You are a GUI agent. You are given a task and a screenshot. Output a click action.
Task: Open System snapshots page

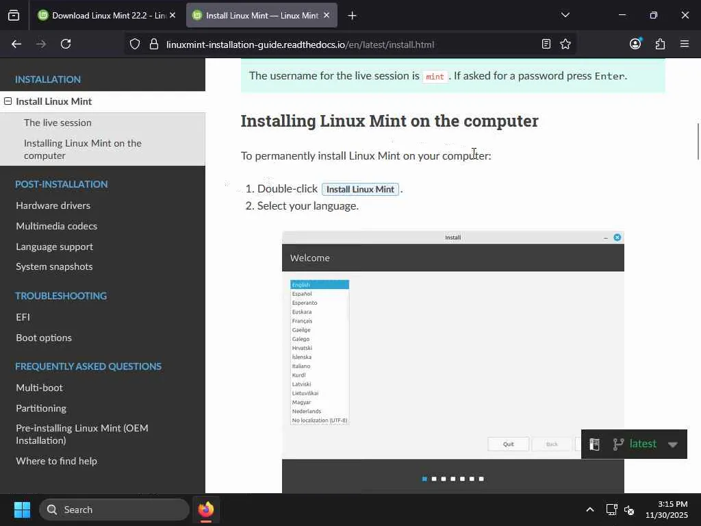(55, 266)
